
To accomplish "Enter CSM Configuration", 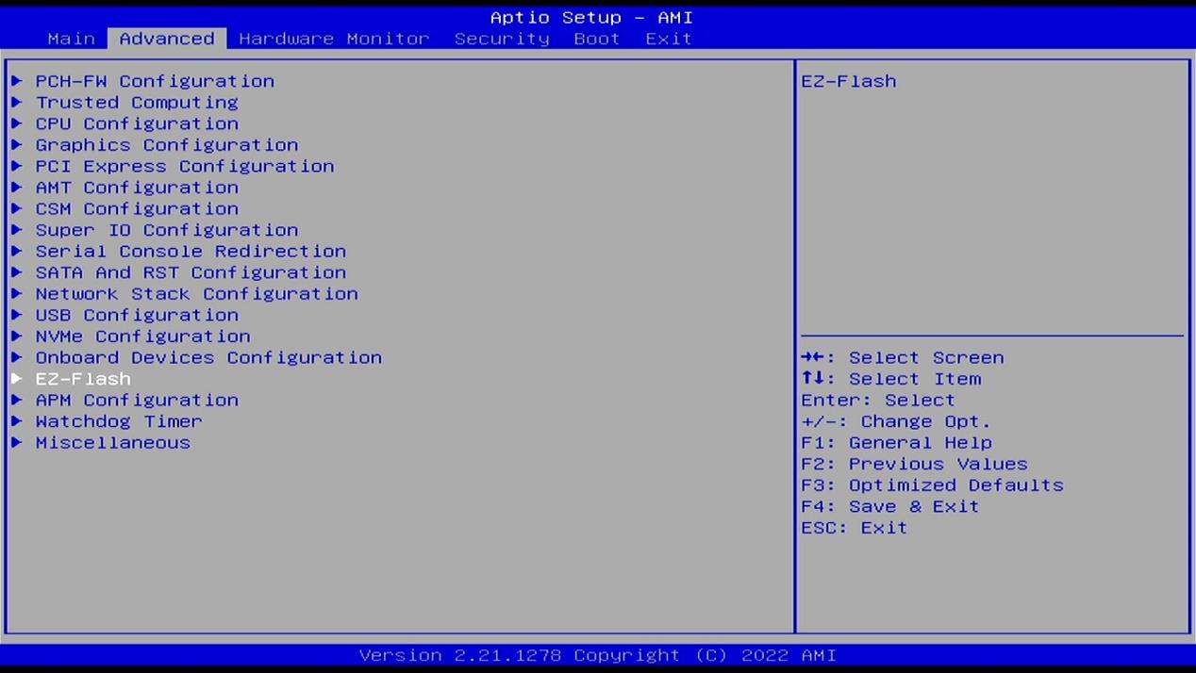I will 137,208.
